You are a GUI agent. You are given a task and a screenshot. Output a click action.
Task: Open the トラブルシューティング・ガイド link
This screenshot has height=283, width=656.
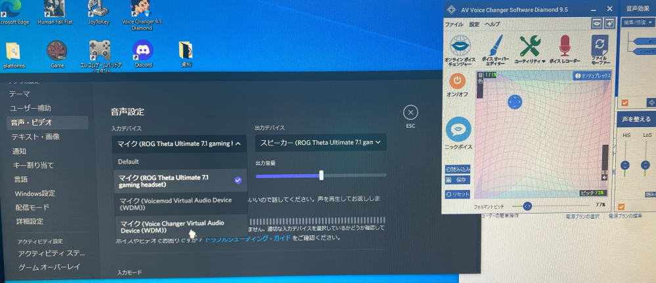(248, 238)
